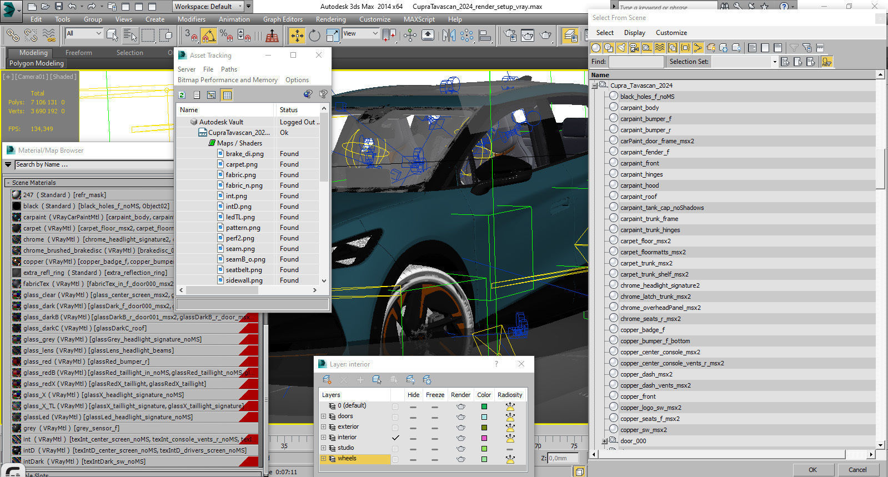Expand the doors layer
The width and height of the screenshot is (888, 477).
(x=324, y=416)
